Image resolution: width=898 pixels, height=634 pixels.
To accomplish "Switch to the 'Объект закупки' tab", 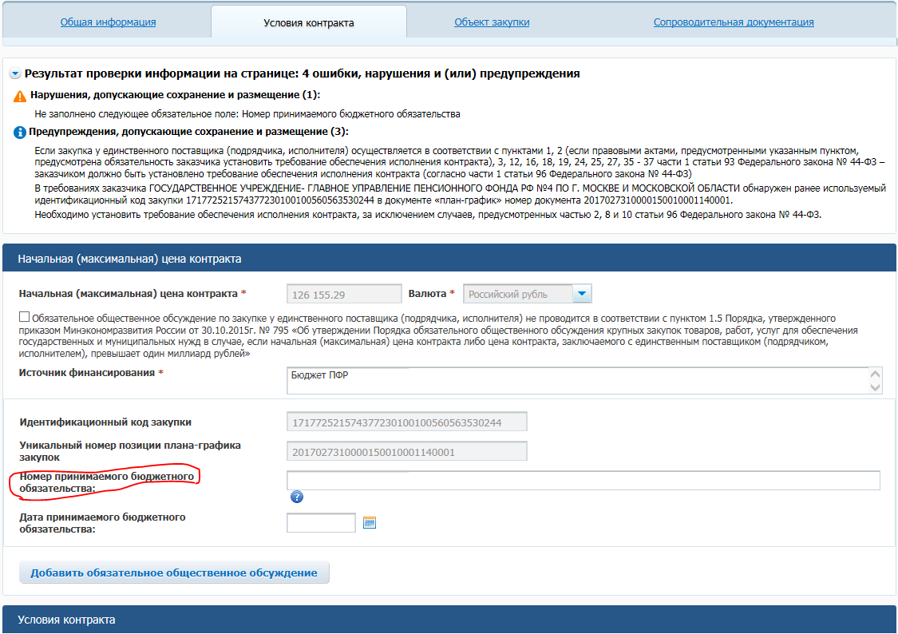I will click(492, 22).
